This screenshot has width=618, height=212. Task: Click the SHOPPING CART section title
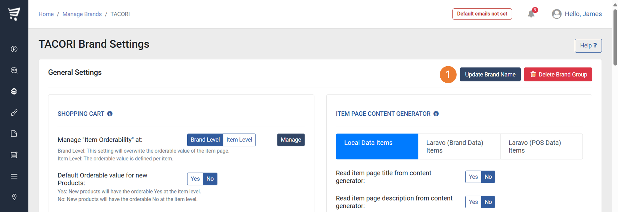[x=81, y=114]
